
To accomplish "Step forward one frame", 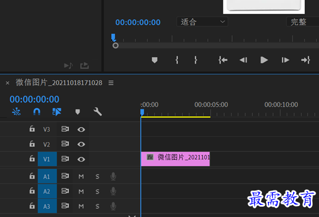I will 285,60.
